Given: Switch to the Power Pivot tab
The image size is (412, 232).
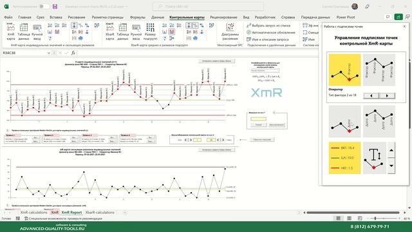Looking at the screenshot, I should pyautogui.click(x=346, y=17).
